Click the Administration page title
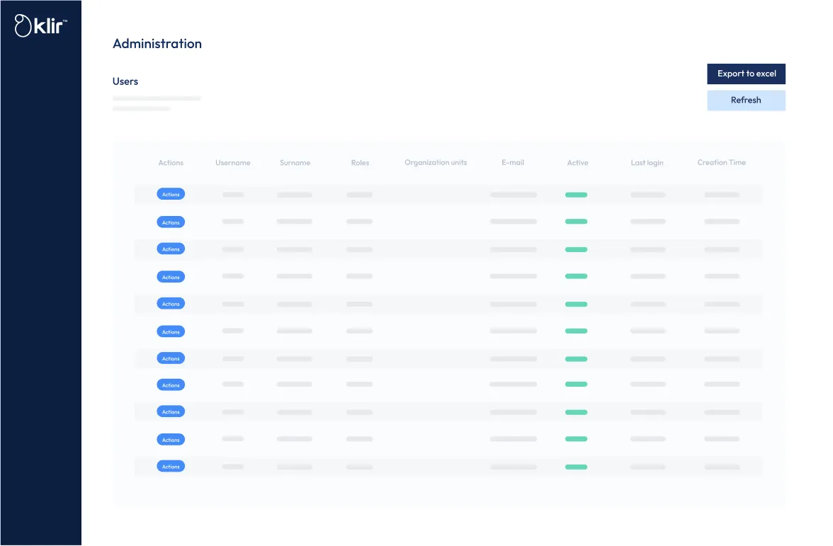Image resolution: width=833 pixels, height=546 pixels. [x=157, y=44]
